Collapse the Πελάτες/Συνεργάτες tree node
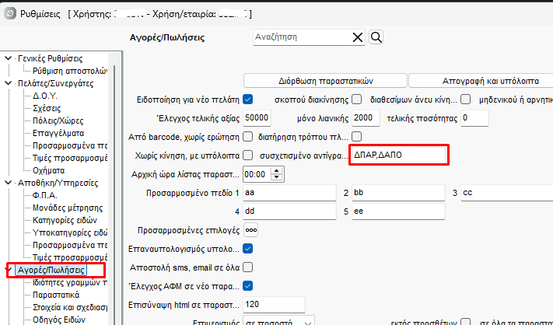553x325 pixels. click(x=8, y=83)
